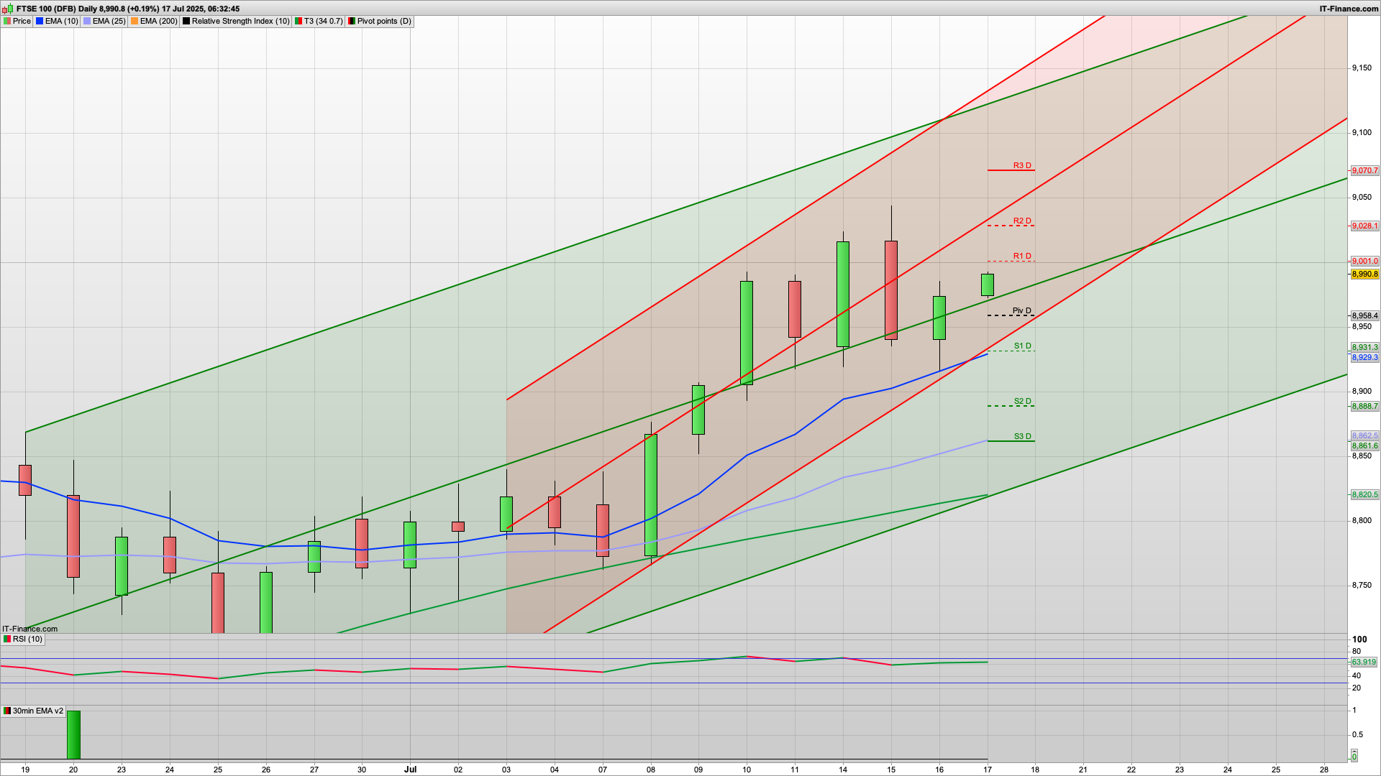The image size is (1381, 776).
Task: Click the 8,750 price axis label
Action: click(1362, 586)
